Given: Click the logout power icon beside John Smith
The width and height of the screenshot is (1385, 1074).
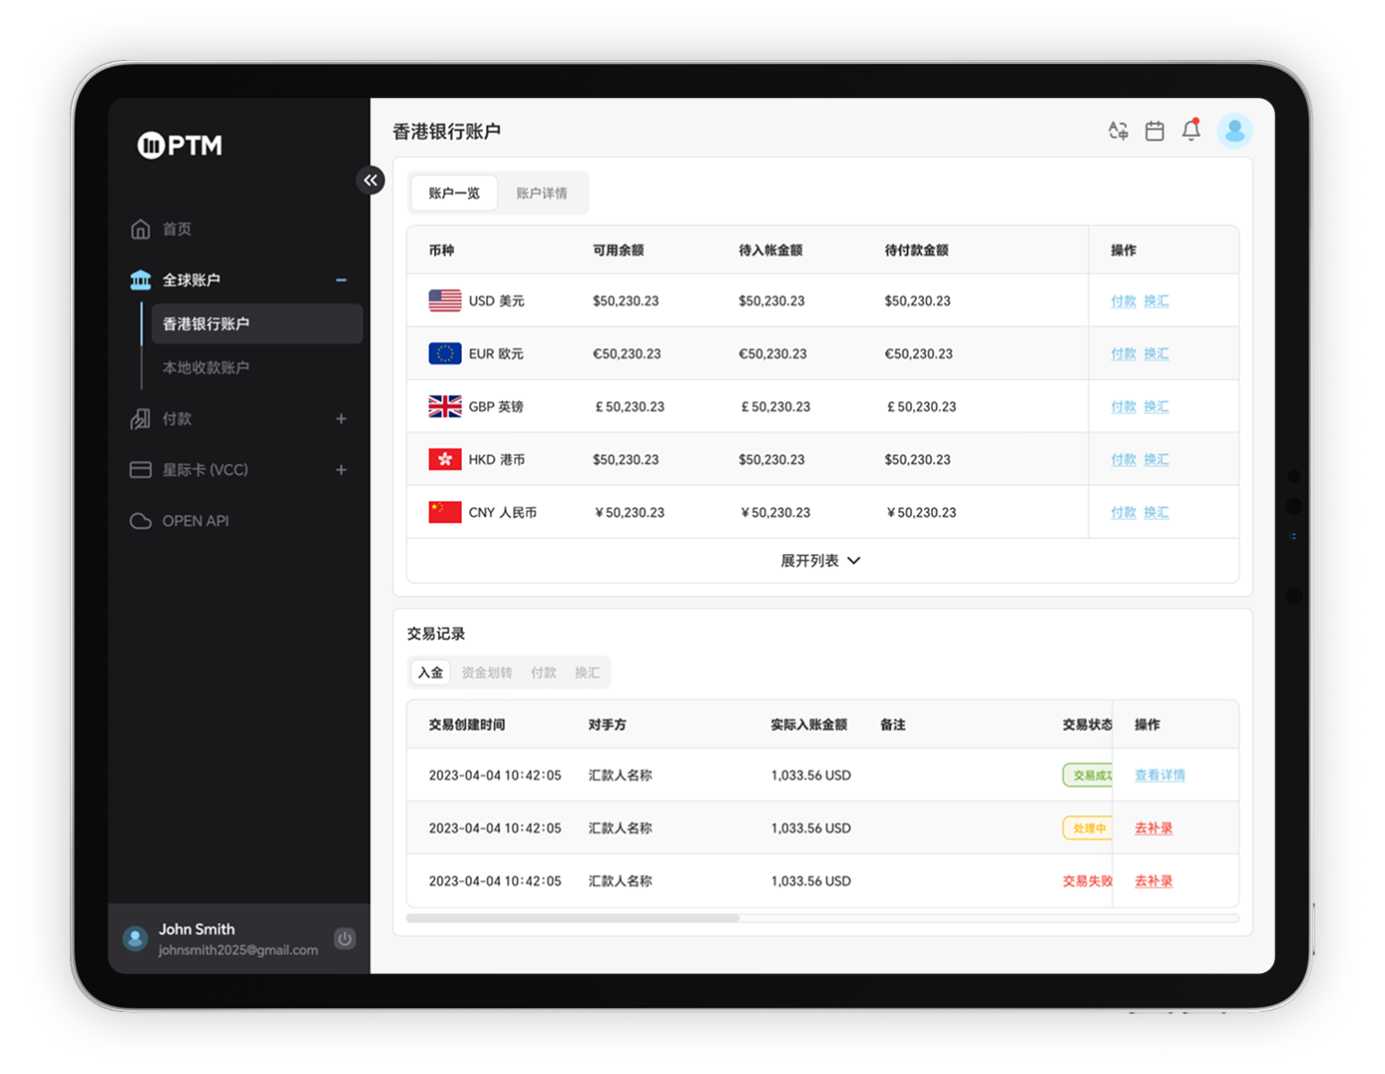Looking at the screenshot, I should point(344,938).
